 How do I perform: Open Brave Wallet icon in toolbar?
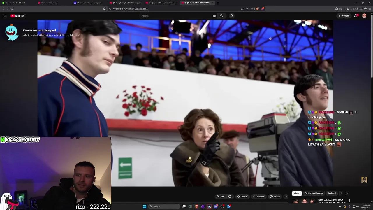[x=357, y=9]
